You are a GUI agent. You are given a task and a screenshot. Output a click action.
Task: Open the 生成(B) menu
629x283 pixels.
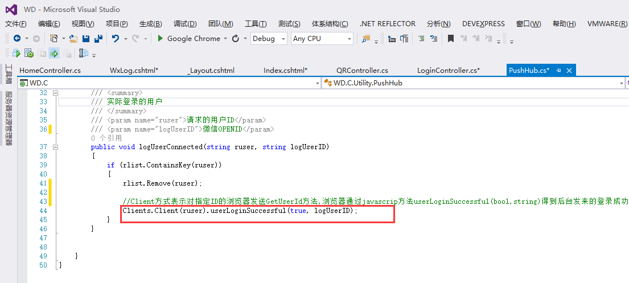coord(151,24)
